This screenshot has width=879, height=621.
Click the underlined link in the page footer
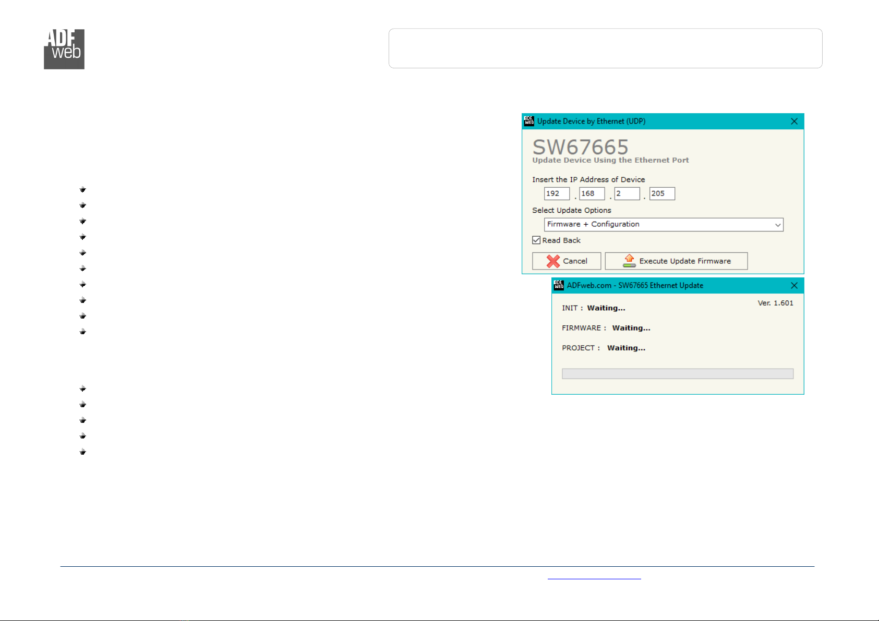point(594,575)
